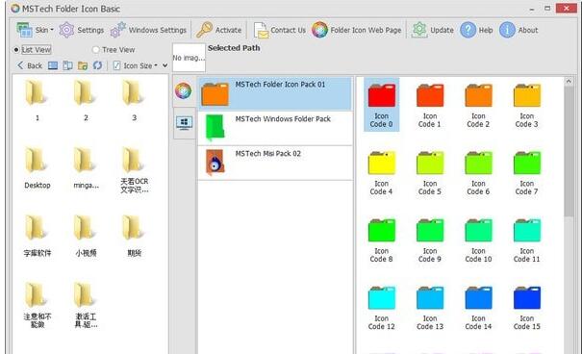This screenshot has height=354, width=582.
Task: Choose green folder Icon Code 8
Action: coord(381,240)
